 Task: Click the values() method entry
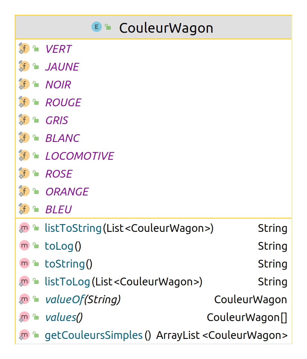pos(63,317)
